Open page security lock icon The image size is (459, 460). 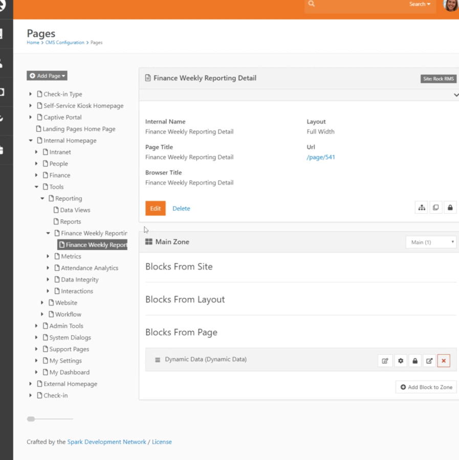tap(450, 208)
